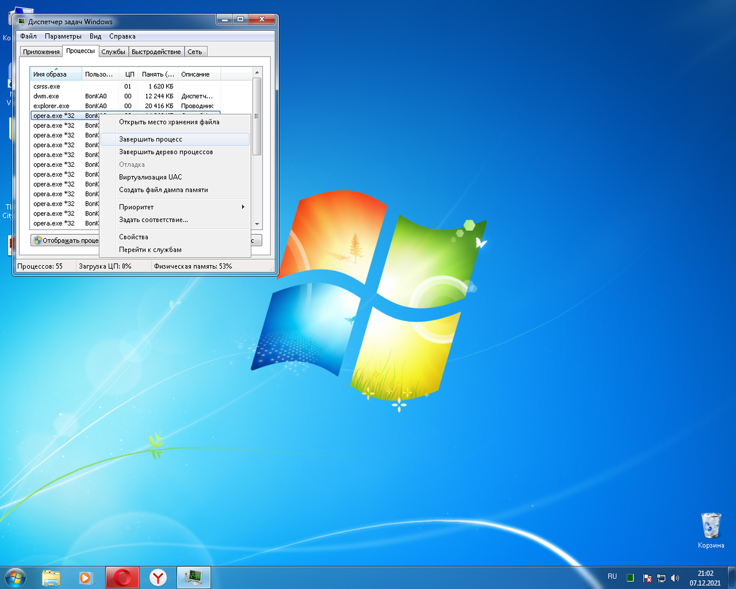Open the Справка menu
736x589 pixels.
[x=121, y=36]
